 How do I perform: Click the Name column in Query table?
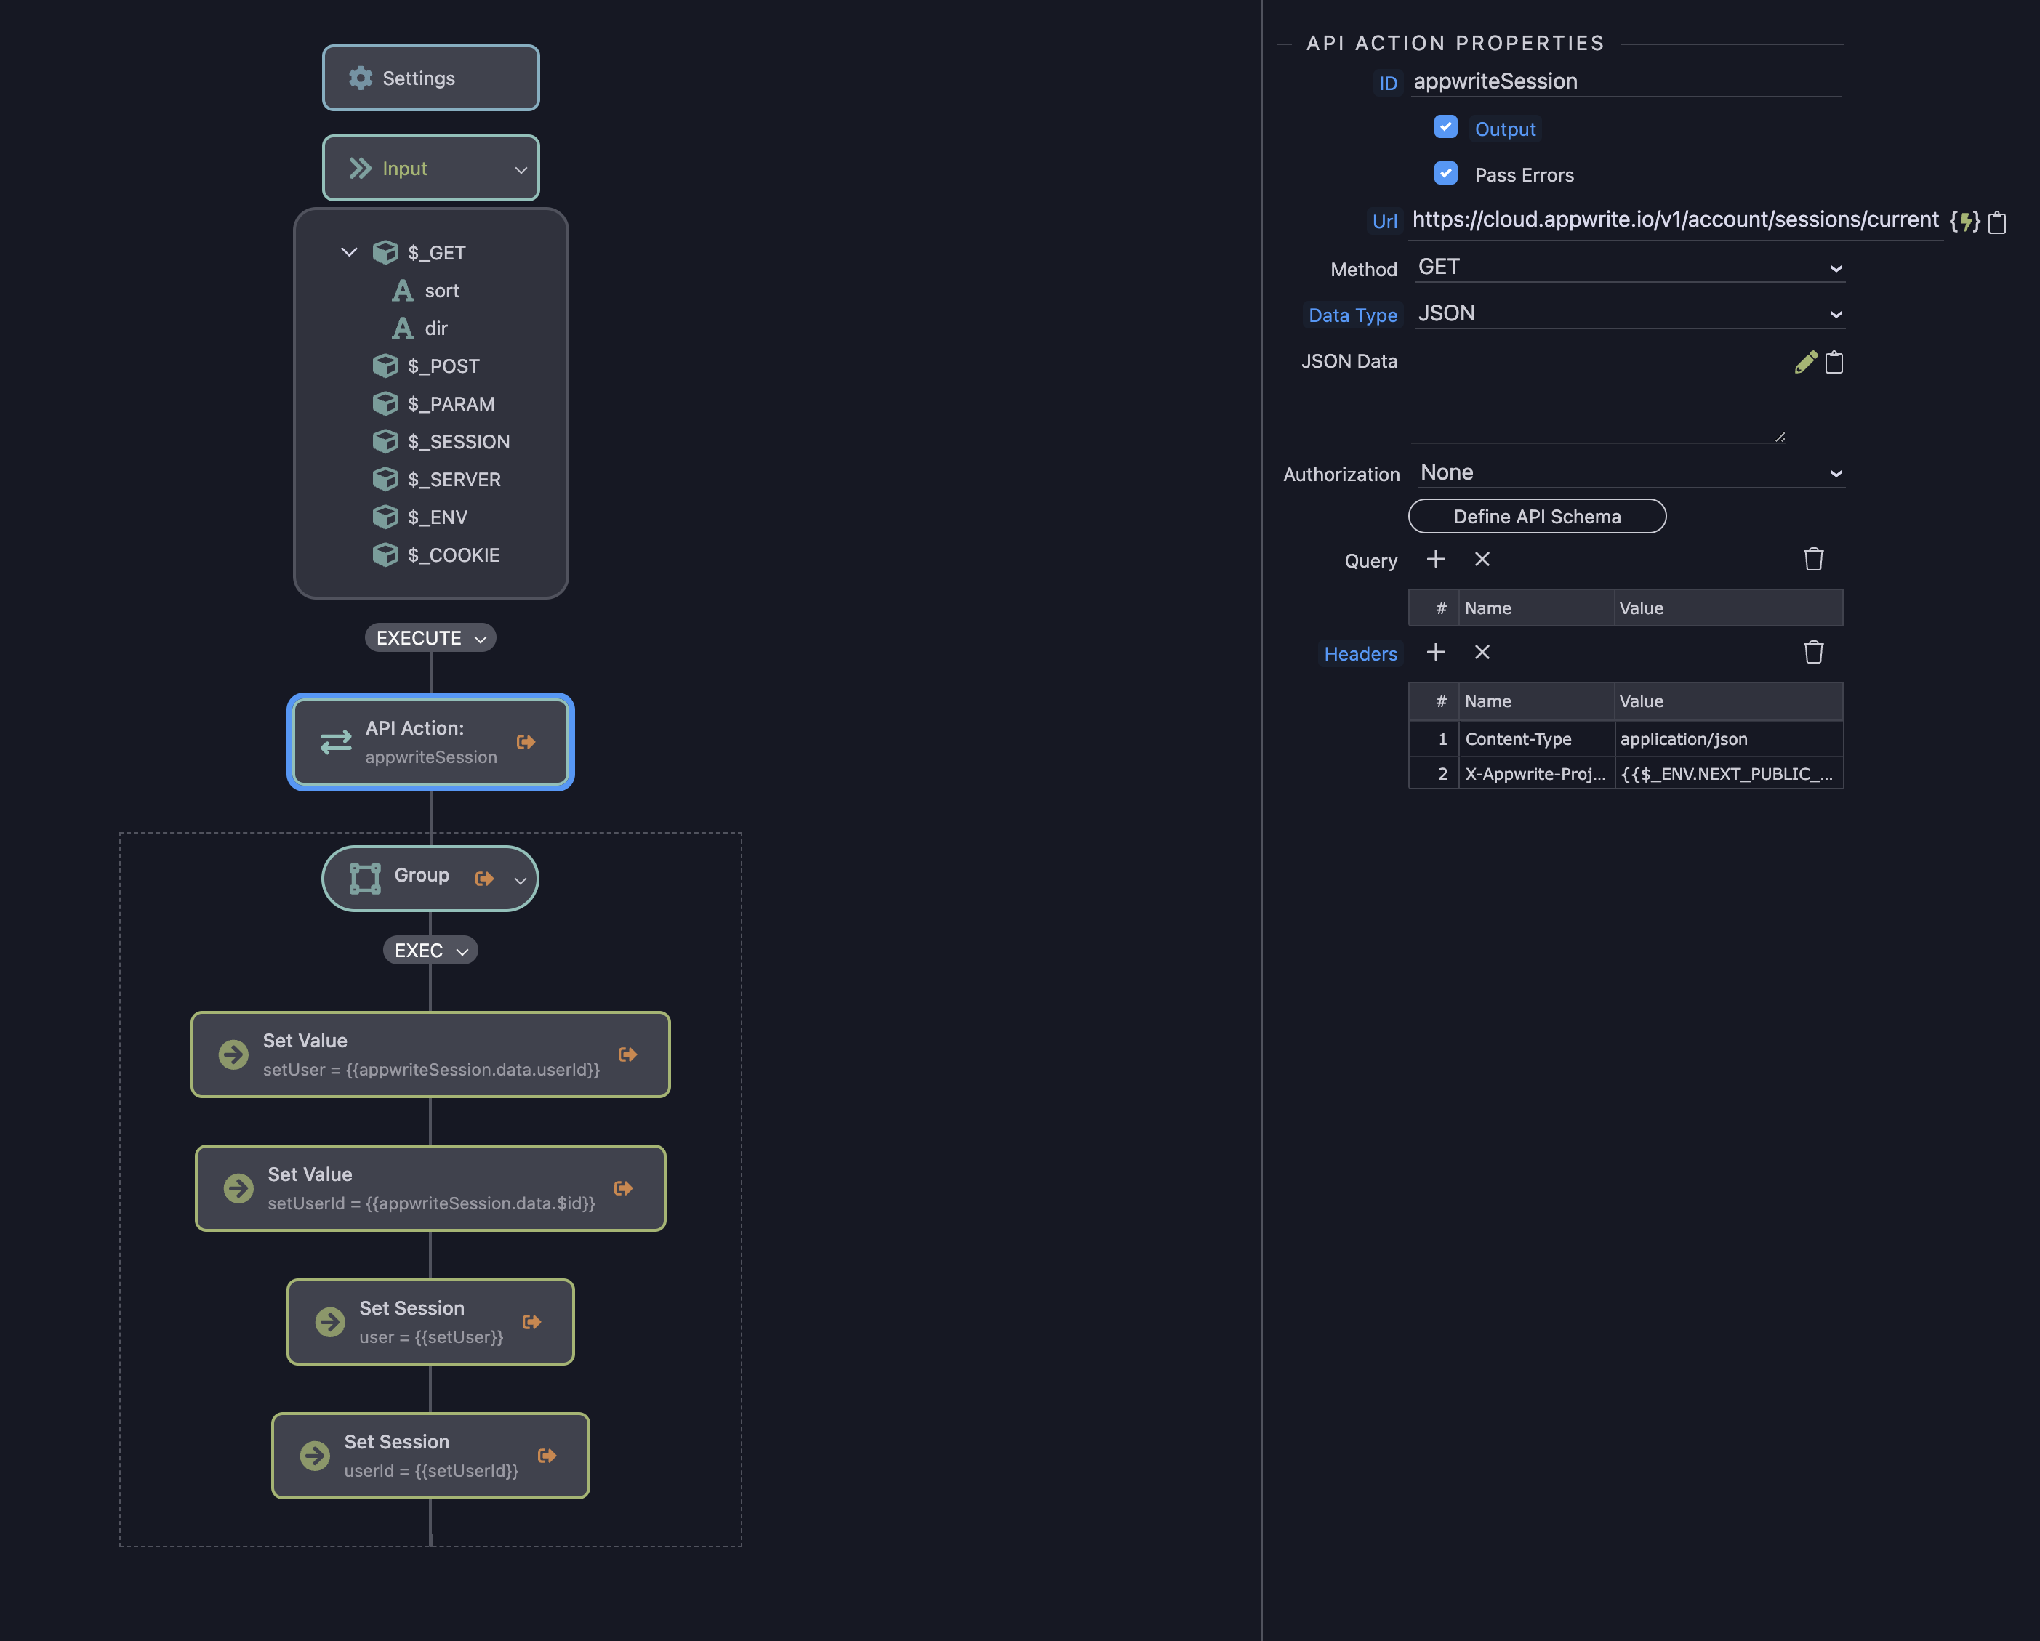(1537, 608)
